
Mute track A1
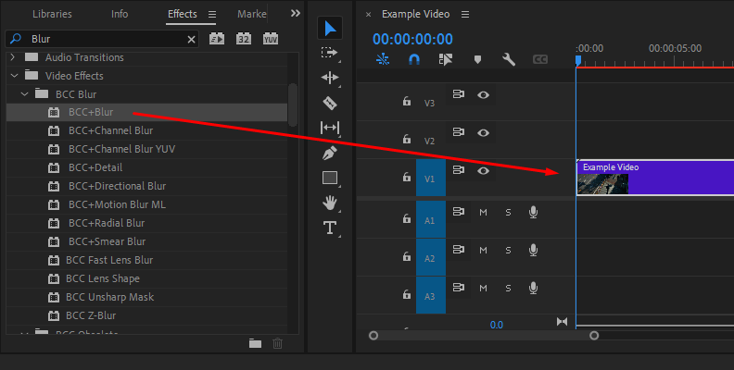click(x=483, y=213)
